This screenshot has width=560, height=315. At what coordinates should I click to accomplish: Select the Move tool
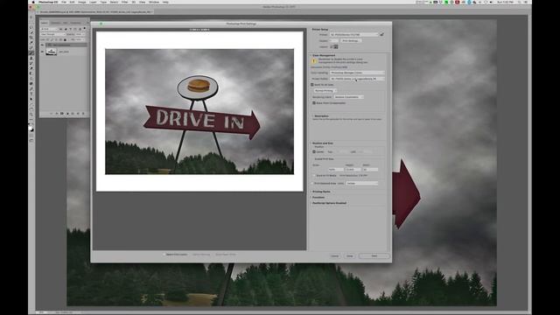coord(31,17)
